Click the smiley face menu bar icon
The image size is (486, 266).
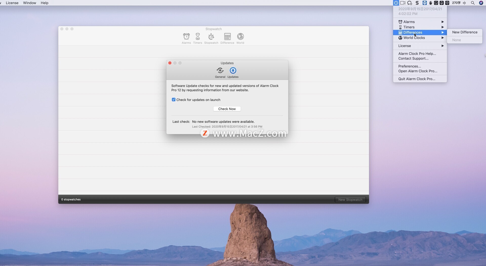(436, 3)
